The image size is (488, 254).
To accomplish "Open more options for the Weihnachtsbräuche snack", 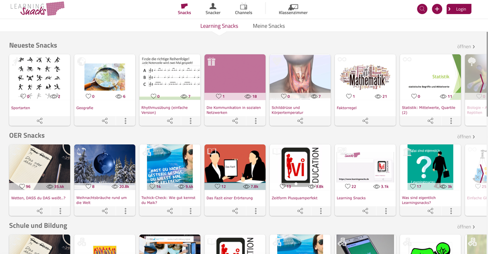I will 125,211.
